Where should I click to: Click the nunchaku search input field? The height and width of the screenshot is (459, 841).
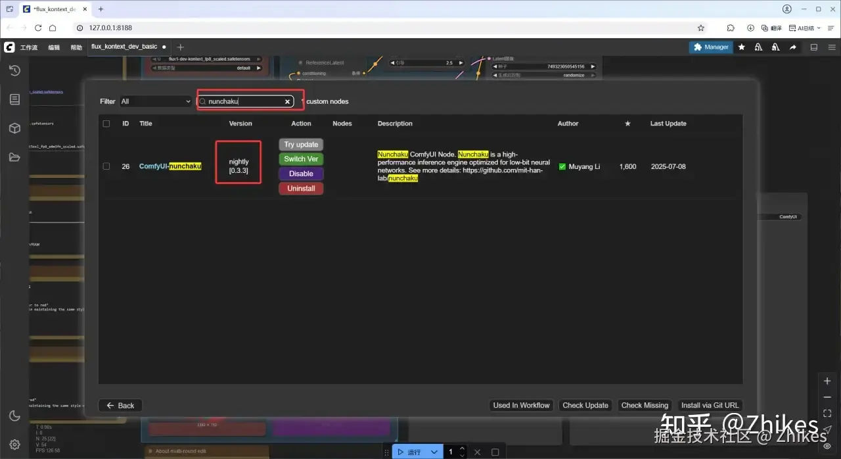coord(246,101)
